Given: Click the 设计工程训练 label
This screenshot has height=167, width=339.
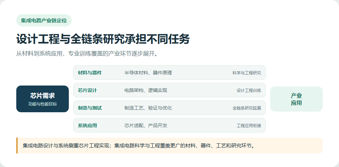Looking at the screenshot, I should click(249, 91).
